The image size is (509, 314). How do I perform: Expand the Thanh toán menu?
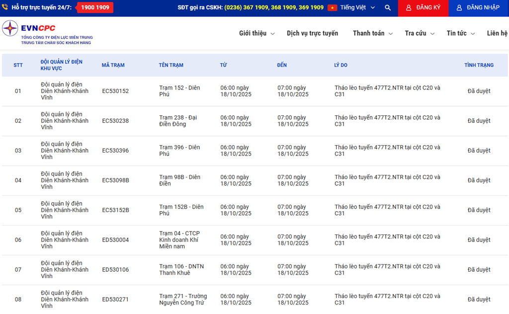pyautogui.click(x=372, y=33)
